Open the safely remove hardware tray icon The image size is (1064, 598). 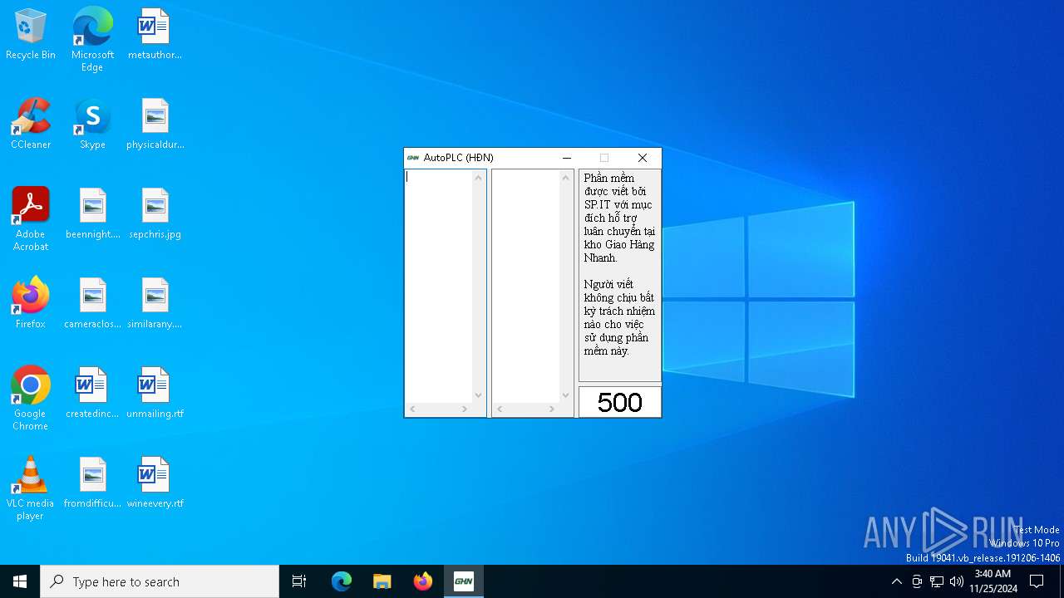click(x=917, y=581)
